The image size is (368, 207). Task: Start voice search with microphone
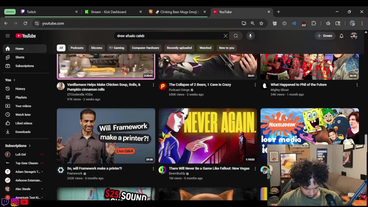coord(250,36)
